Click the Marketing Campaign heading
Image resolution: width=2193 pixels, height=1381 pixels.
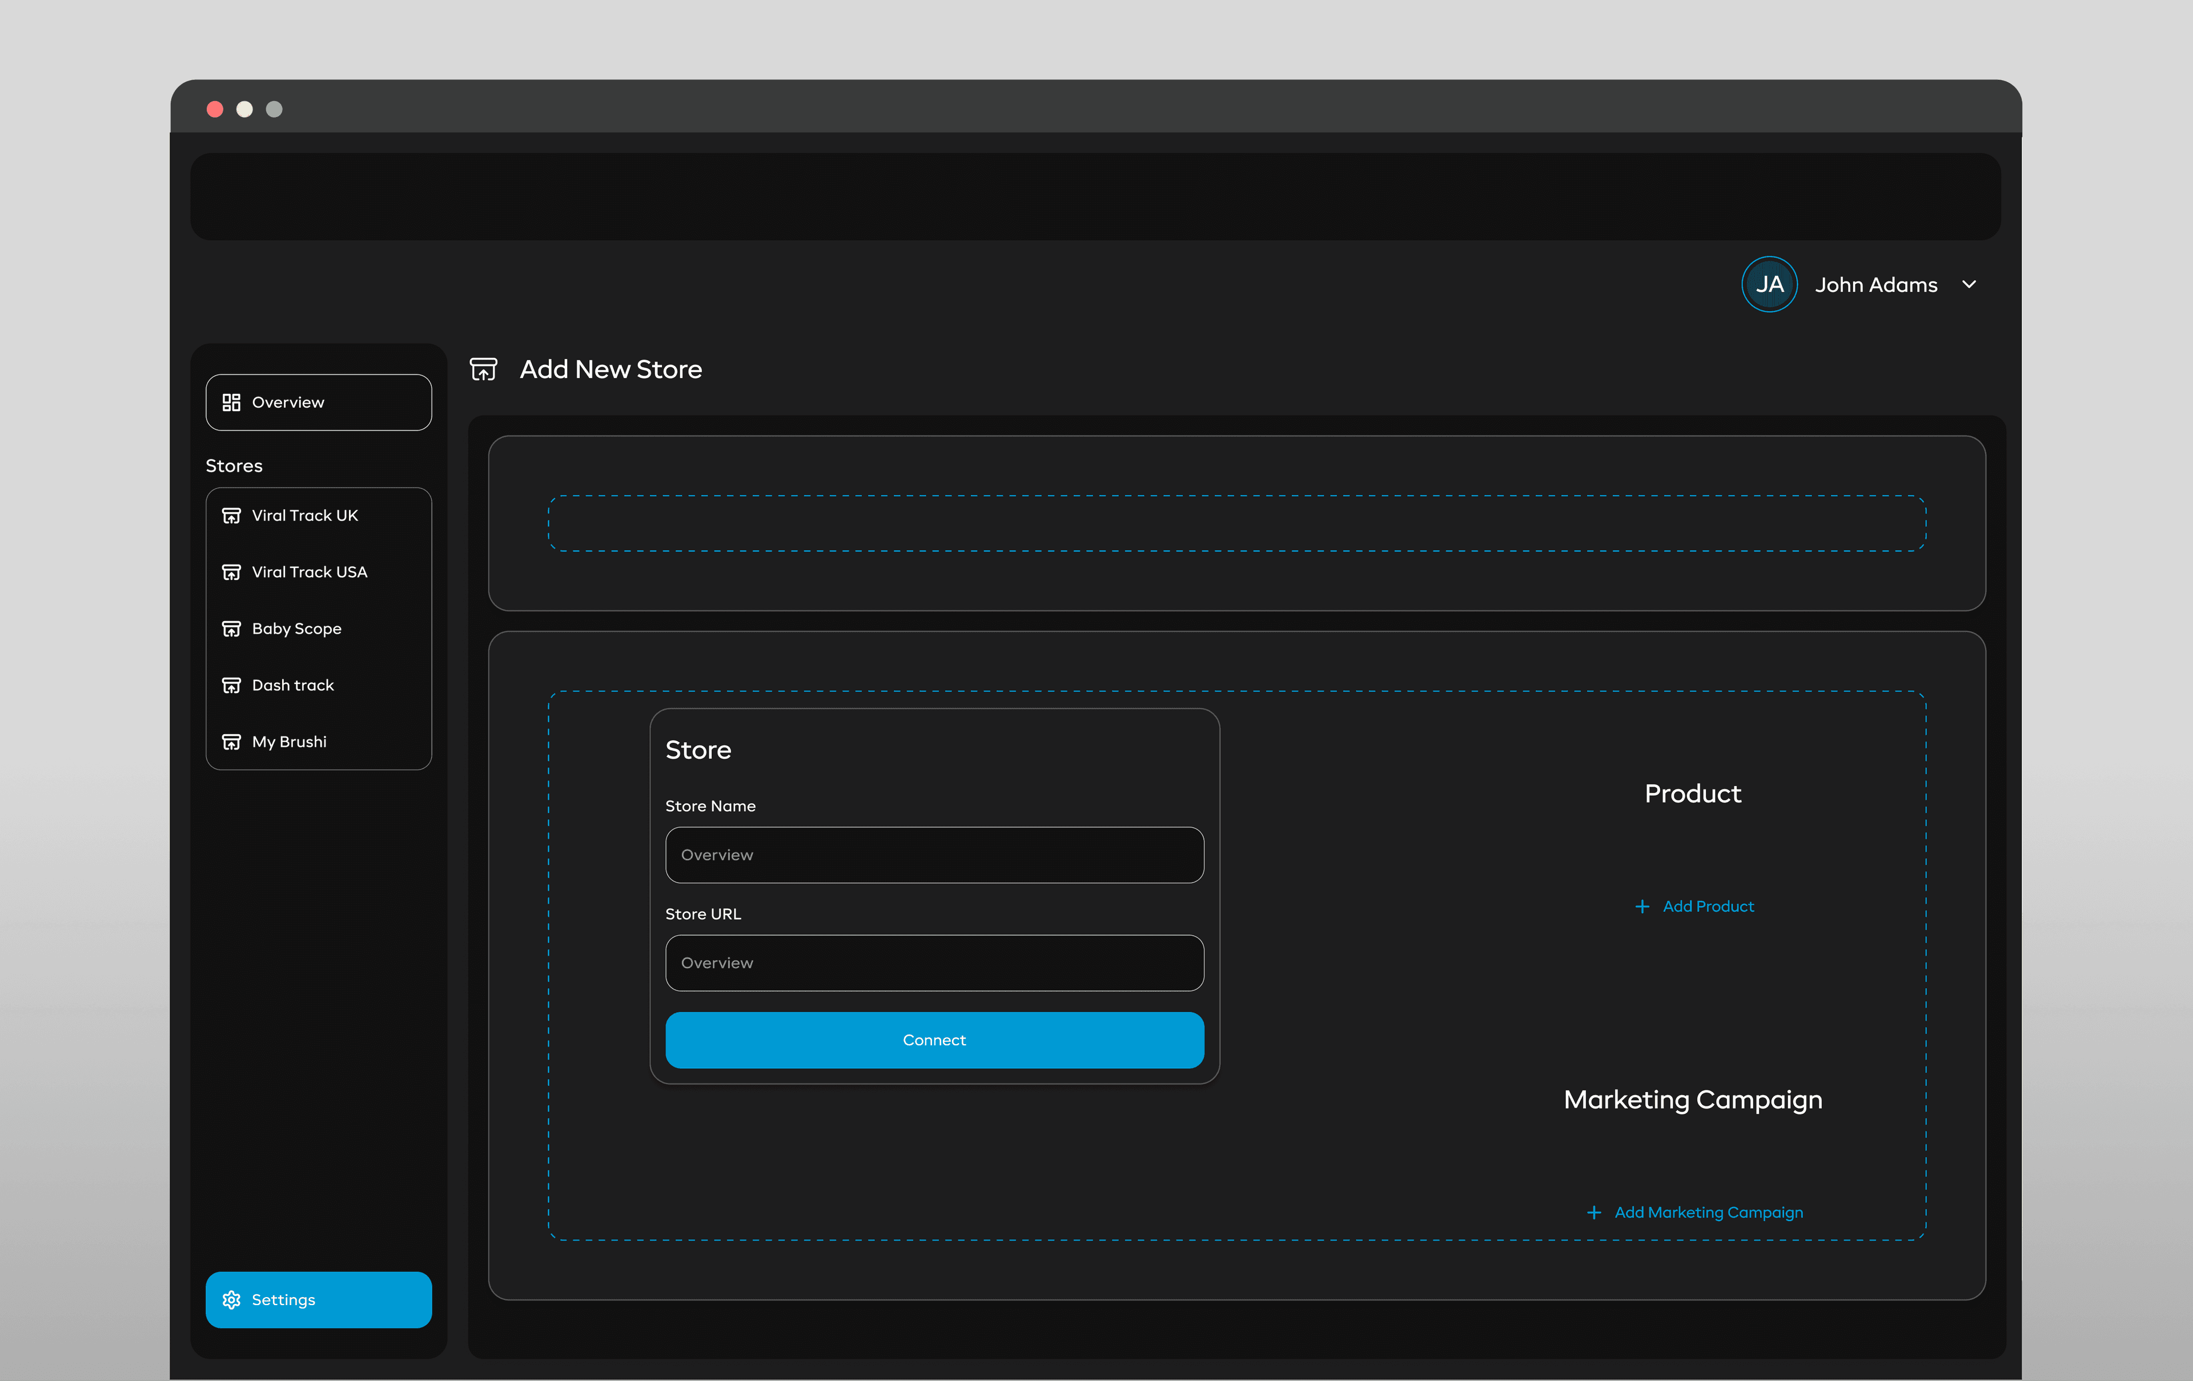coord(1693,1100)
